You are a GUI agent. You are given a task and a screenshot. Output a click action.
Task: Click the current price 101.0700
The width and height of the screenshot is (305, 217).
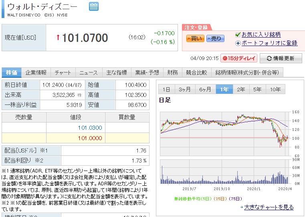85,38
